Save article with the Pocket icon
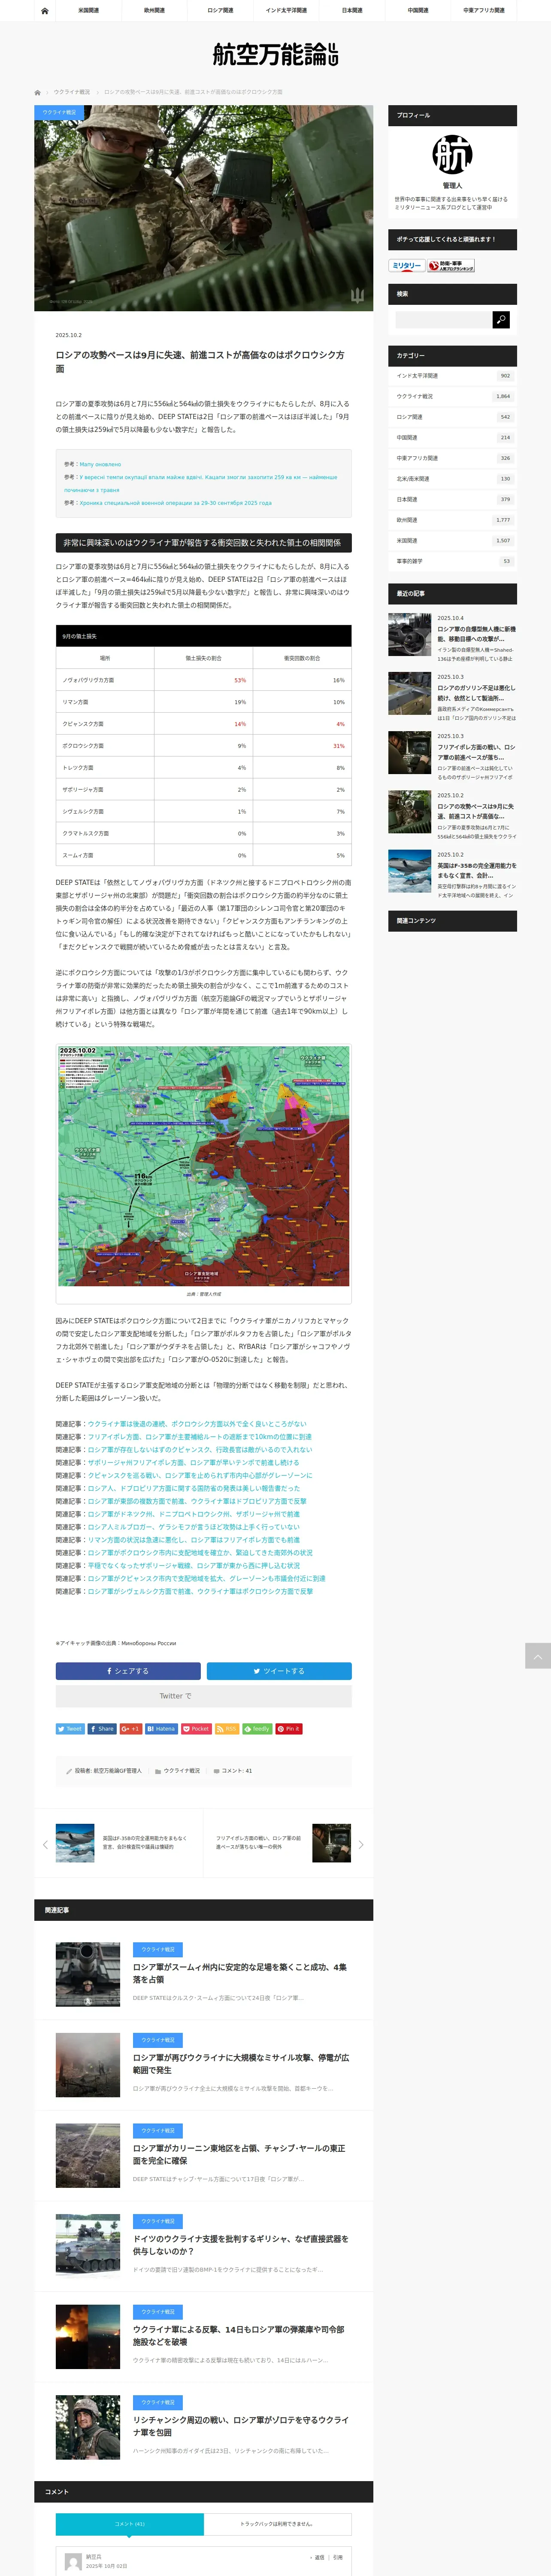Viewport: 551px width, 2576px height. 196,1729
